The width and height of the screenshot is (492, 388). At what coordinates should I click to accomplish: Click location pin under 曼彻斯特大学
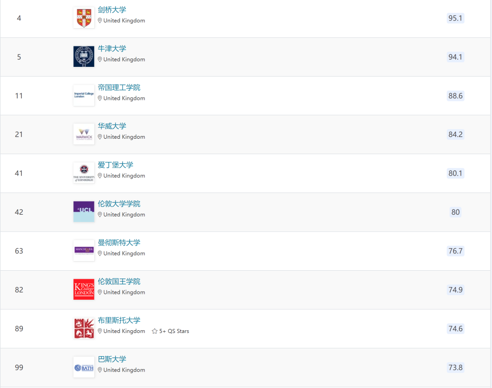pyautogui.click(x=100, y=253)
